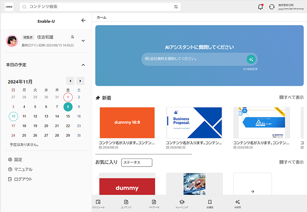Select circled date 10 on calendar

coord(13,116)
